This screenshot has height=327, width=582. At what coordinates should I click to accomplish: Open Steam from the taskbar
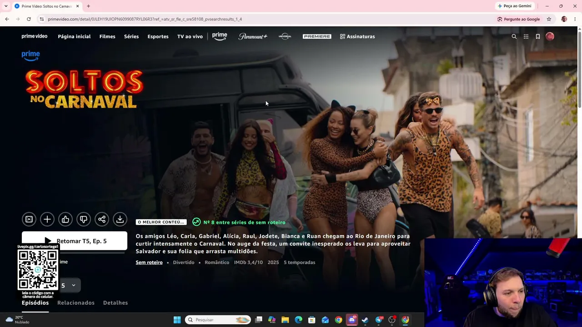(365, 320)
